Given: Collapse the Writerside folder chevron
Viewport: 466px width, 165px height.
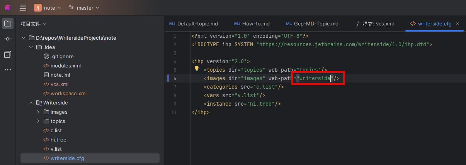Looking at the screenshot, I should (31, 103).
